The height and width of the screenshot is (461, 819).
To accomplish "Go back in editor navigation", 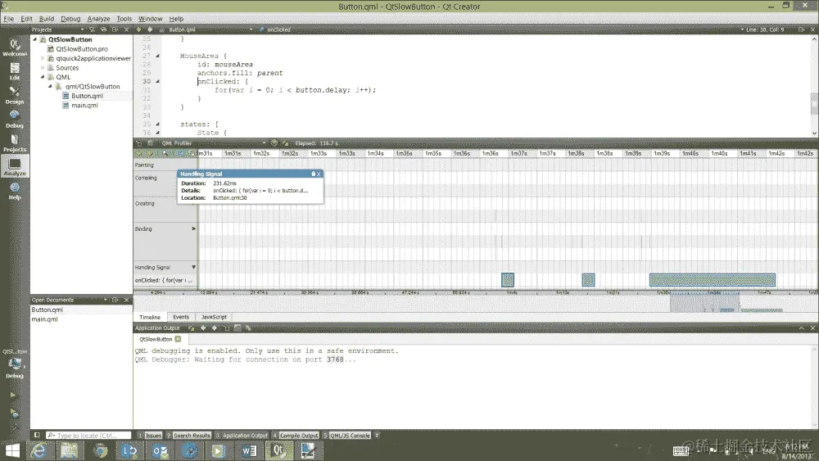I will click(x=139, y=29).
